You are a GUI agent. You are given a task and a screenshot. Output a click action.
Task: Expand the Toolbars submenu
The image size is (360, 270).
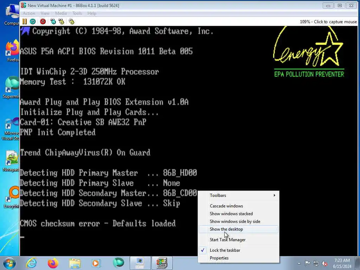pyautogui.click(x=239, y=195)
